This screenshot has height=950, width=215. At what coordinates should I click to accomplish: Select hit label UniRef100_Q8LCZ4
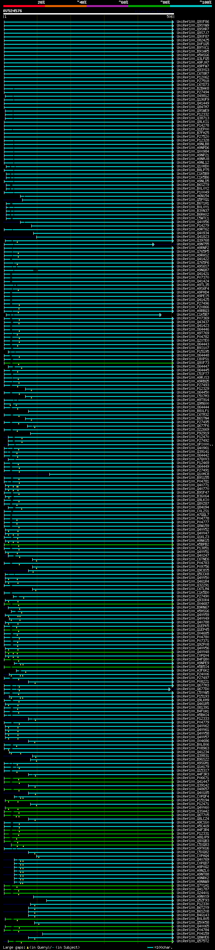point(193,819)
